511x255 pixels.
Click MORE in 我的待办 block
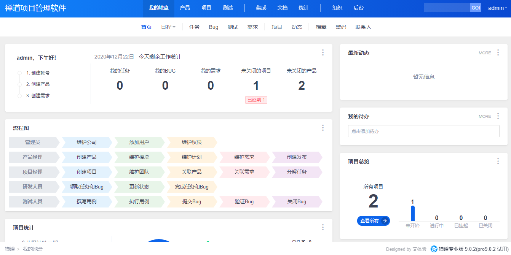485,116
